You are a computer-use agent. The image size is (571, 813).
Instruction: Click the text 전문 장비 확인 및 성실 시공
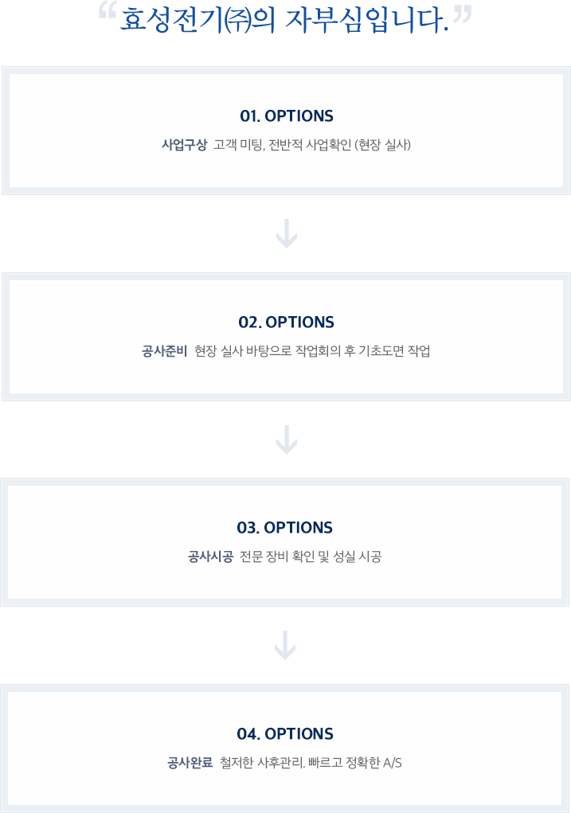pyautogui.click(x=311, y=557)
